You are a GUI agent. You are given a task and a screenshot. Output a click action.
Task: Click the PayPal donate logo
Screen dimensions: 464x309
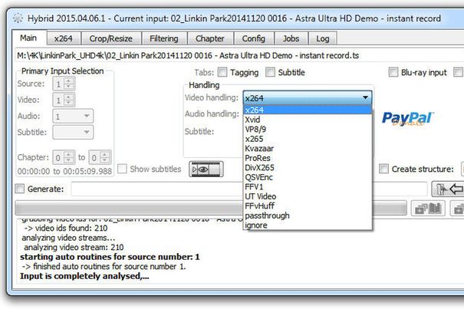pyautogui.click(x=407, y=117)
